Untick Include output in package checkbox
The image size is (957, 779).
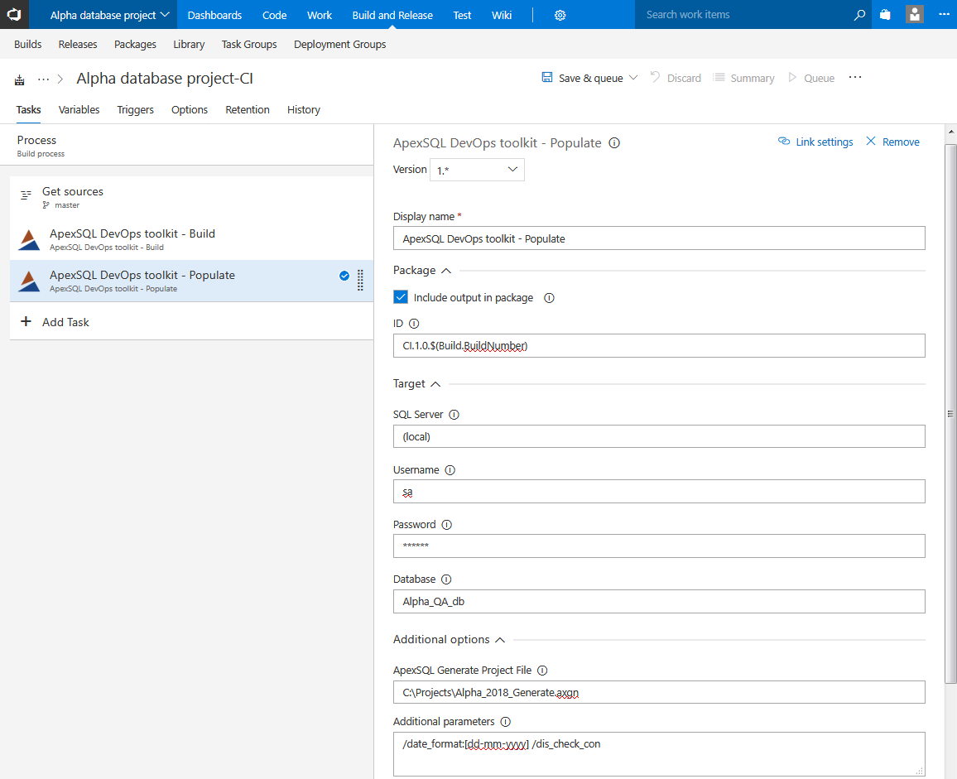pyautogui.click(x=401, y=296)
